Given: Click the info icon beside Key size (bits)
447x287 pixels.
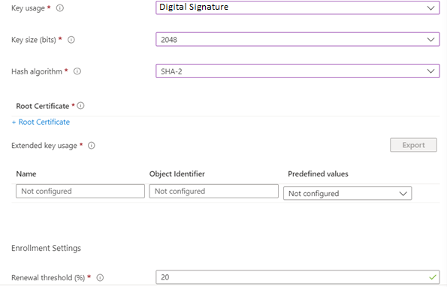Looking at the screenshot, I should tap(71, 40).
